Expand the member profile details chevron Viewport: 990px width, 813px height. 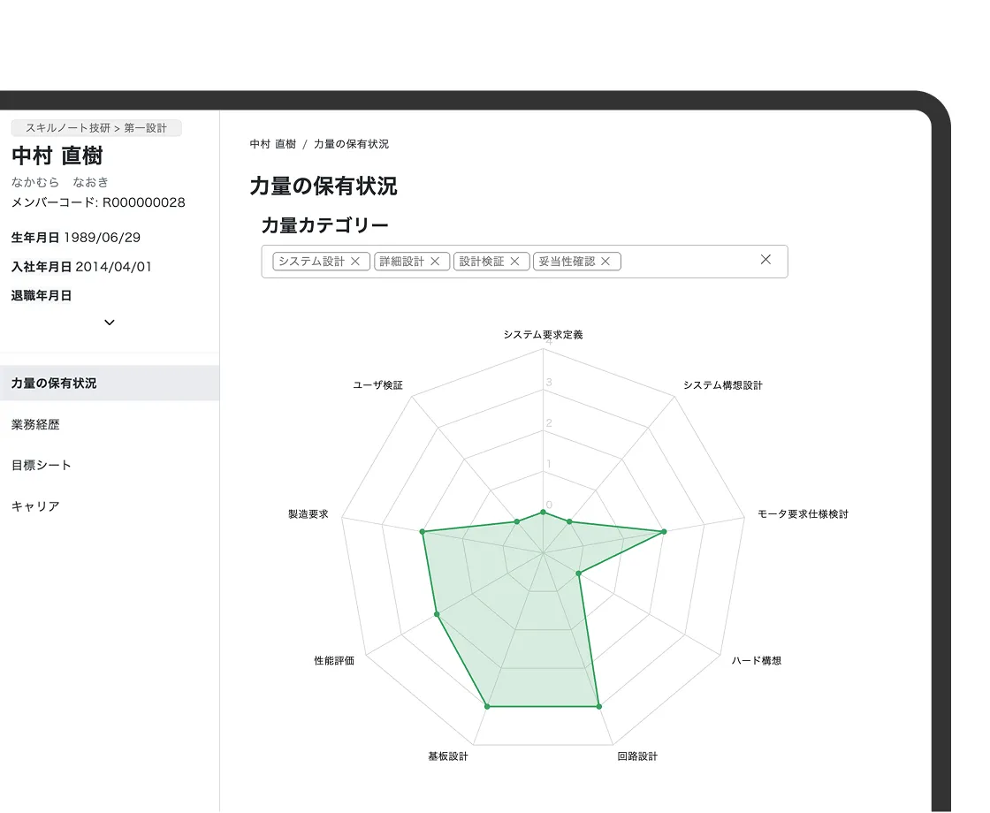pos(110,323)
